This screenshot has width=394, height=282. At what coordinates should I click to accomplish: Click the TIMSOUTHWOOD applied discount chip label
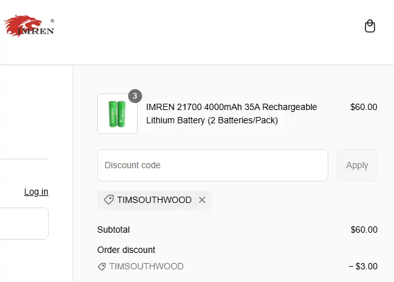(x=154, y=200)
